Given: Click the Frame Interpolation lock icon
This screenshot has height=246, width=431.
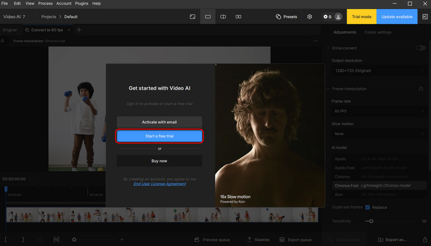Looking at the screenshot, I should (421, 89).
